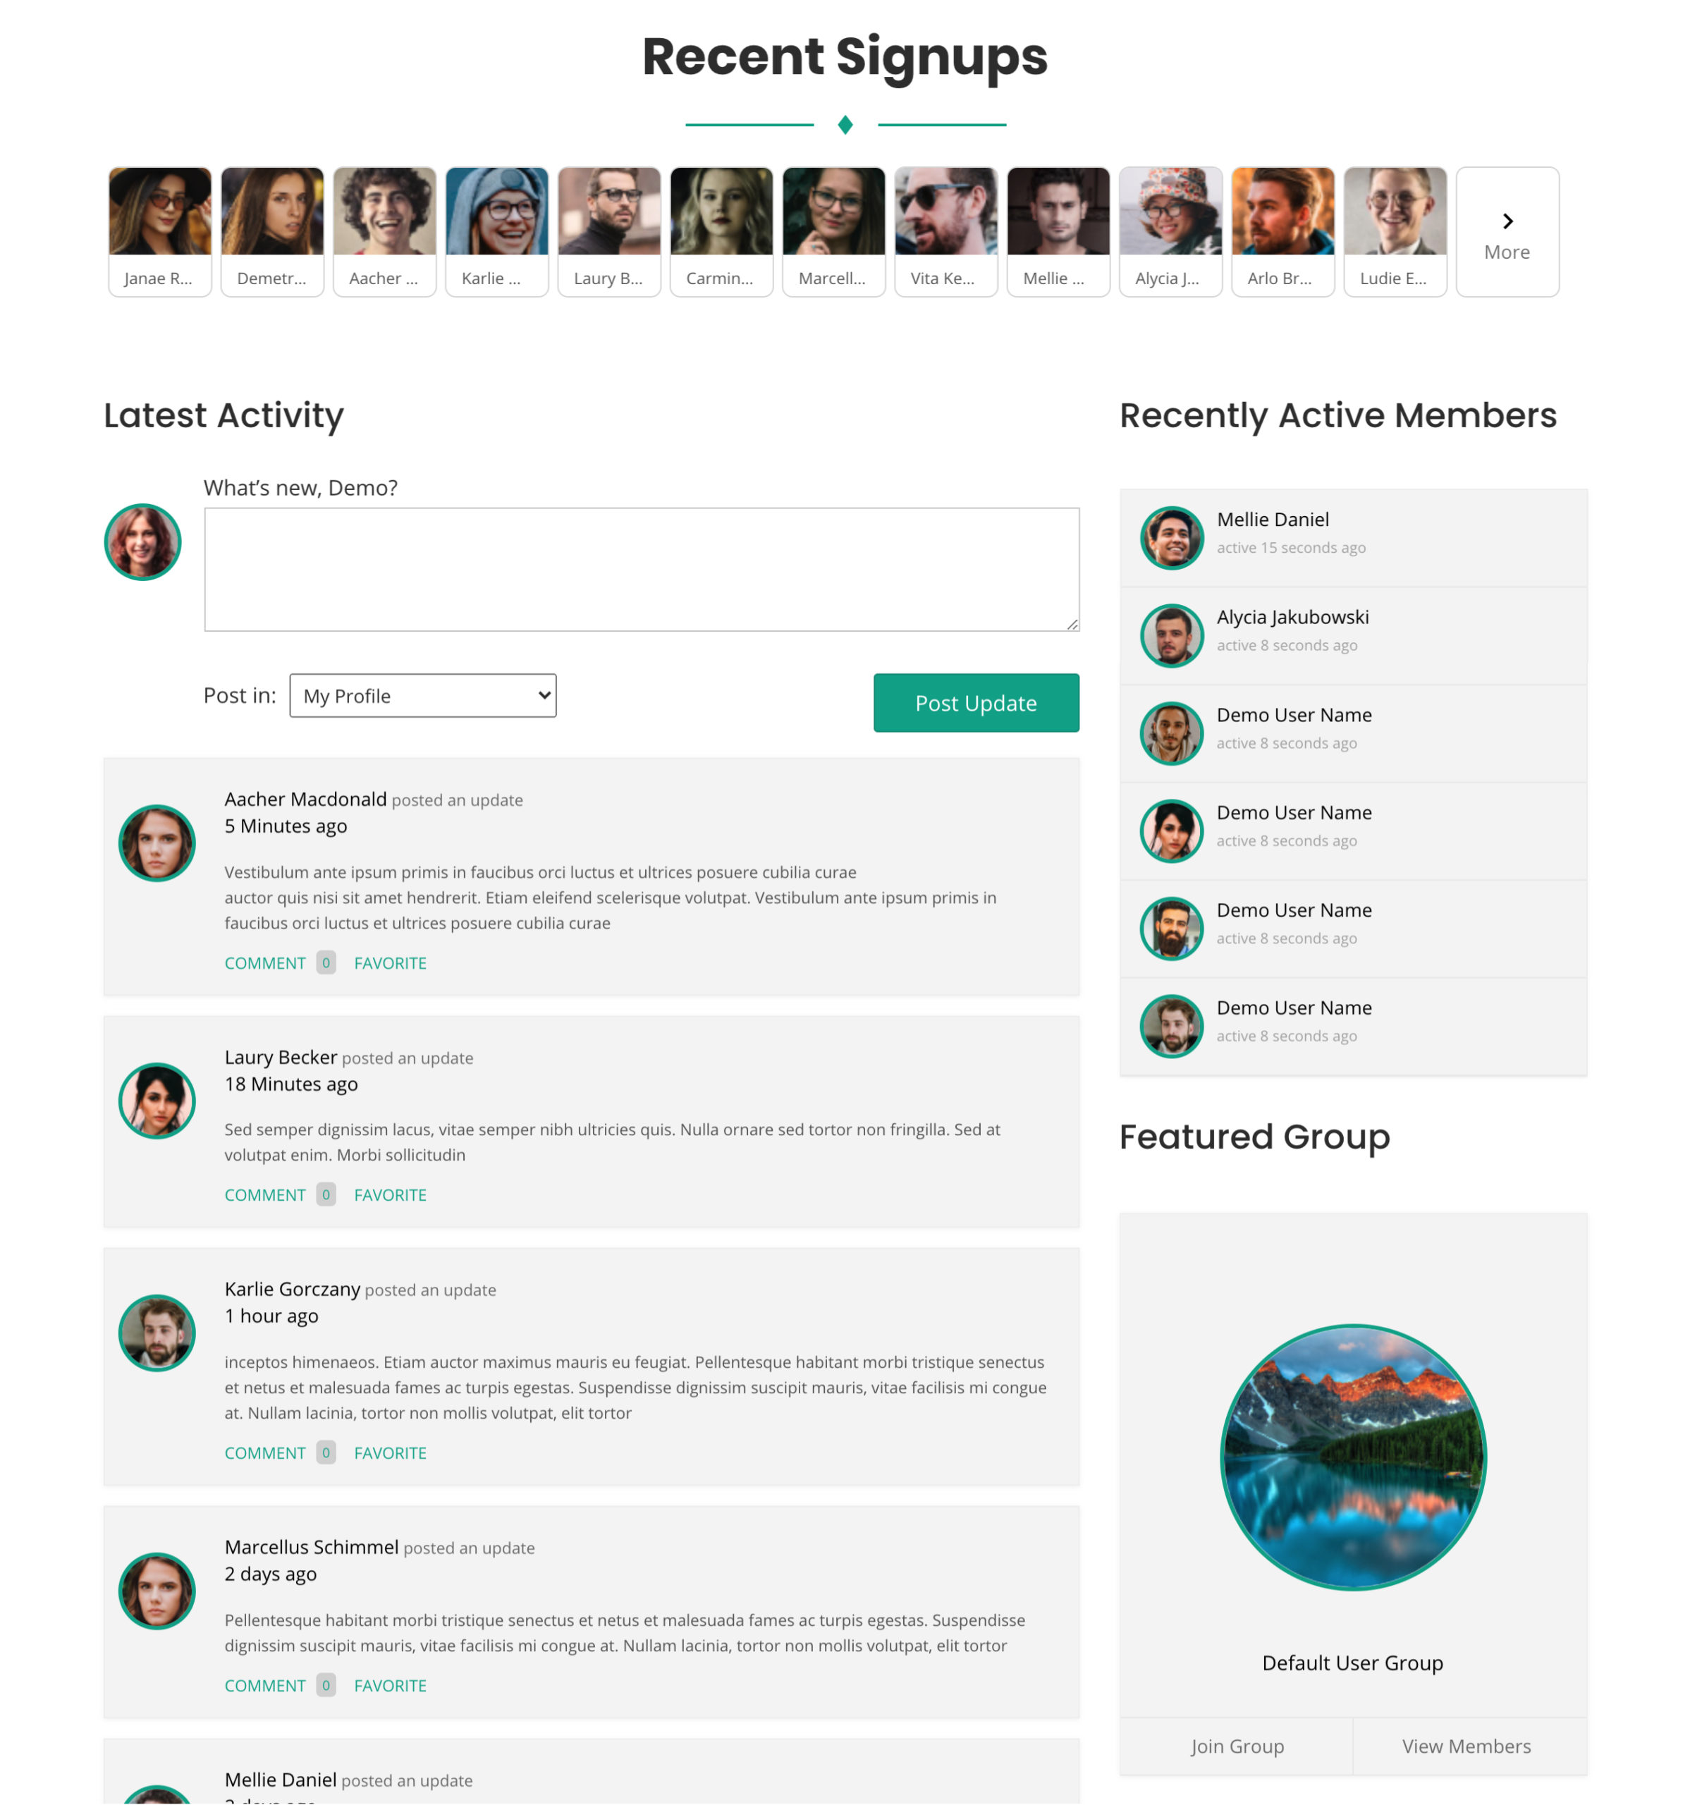Click the Default User Group image
The height and width of the screenshot is (1805, 1690).
point(1352,1457)
